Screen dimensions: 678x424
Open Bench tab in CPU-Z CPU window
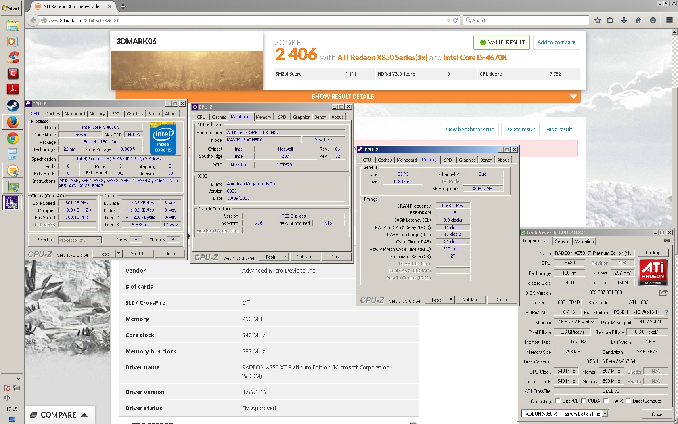click(154, 114)
